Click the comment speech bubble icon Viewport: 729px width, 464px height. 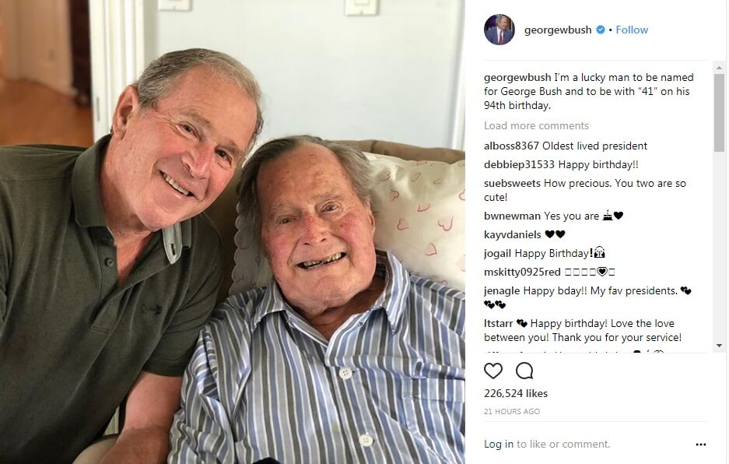tap(524, 371)
